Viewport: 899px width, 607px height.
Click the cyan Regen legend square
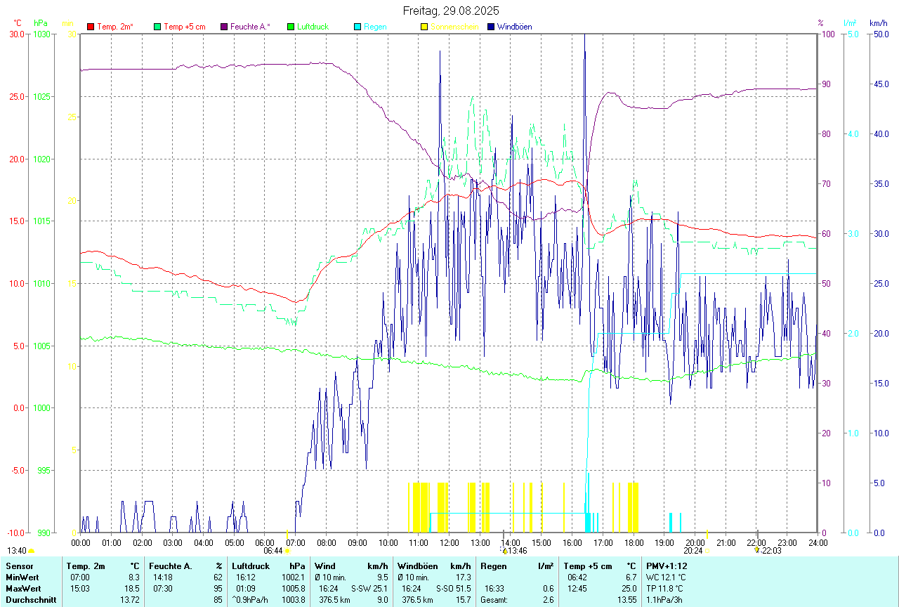[x=357, y=27]
